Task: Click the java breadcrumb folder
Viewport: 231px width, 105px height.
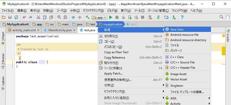Action: pos(77,24)
